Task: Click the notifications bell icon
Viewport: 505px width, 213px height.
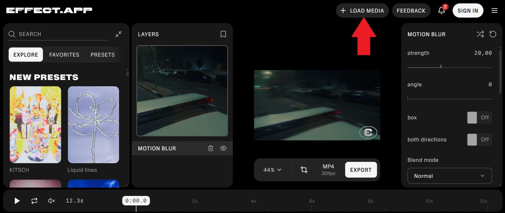Action: 442,10
